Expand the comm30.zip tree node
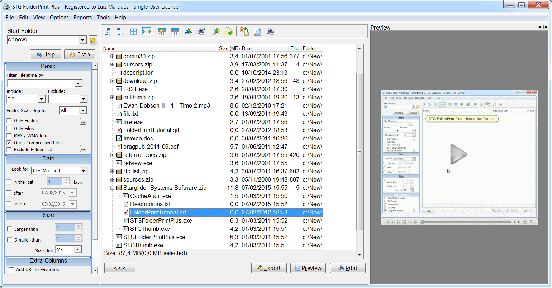The width and height of the screenshot is (552, 288). click(112, 56)
